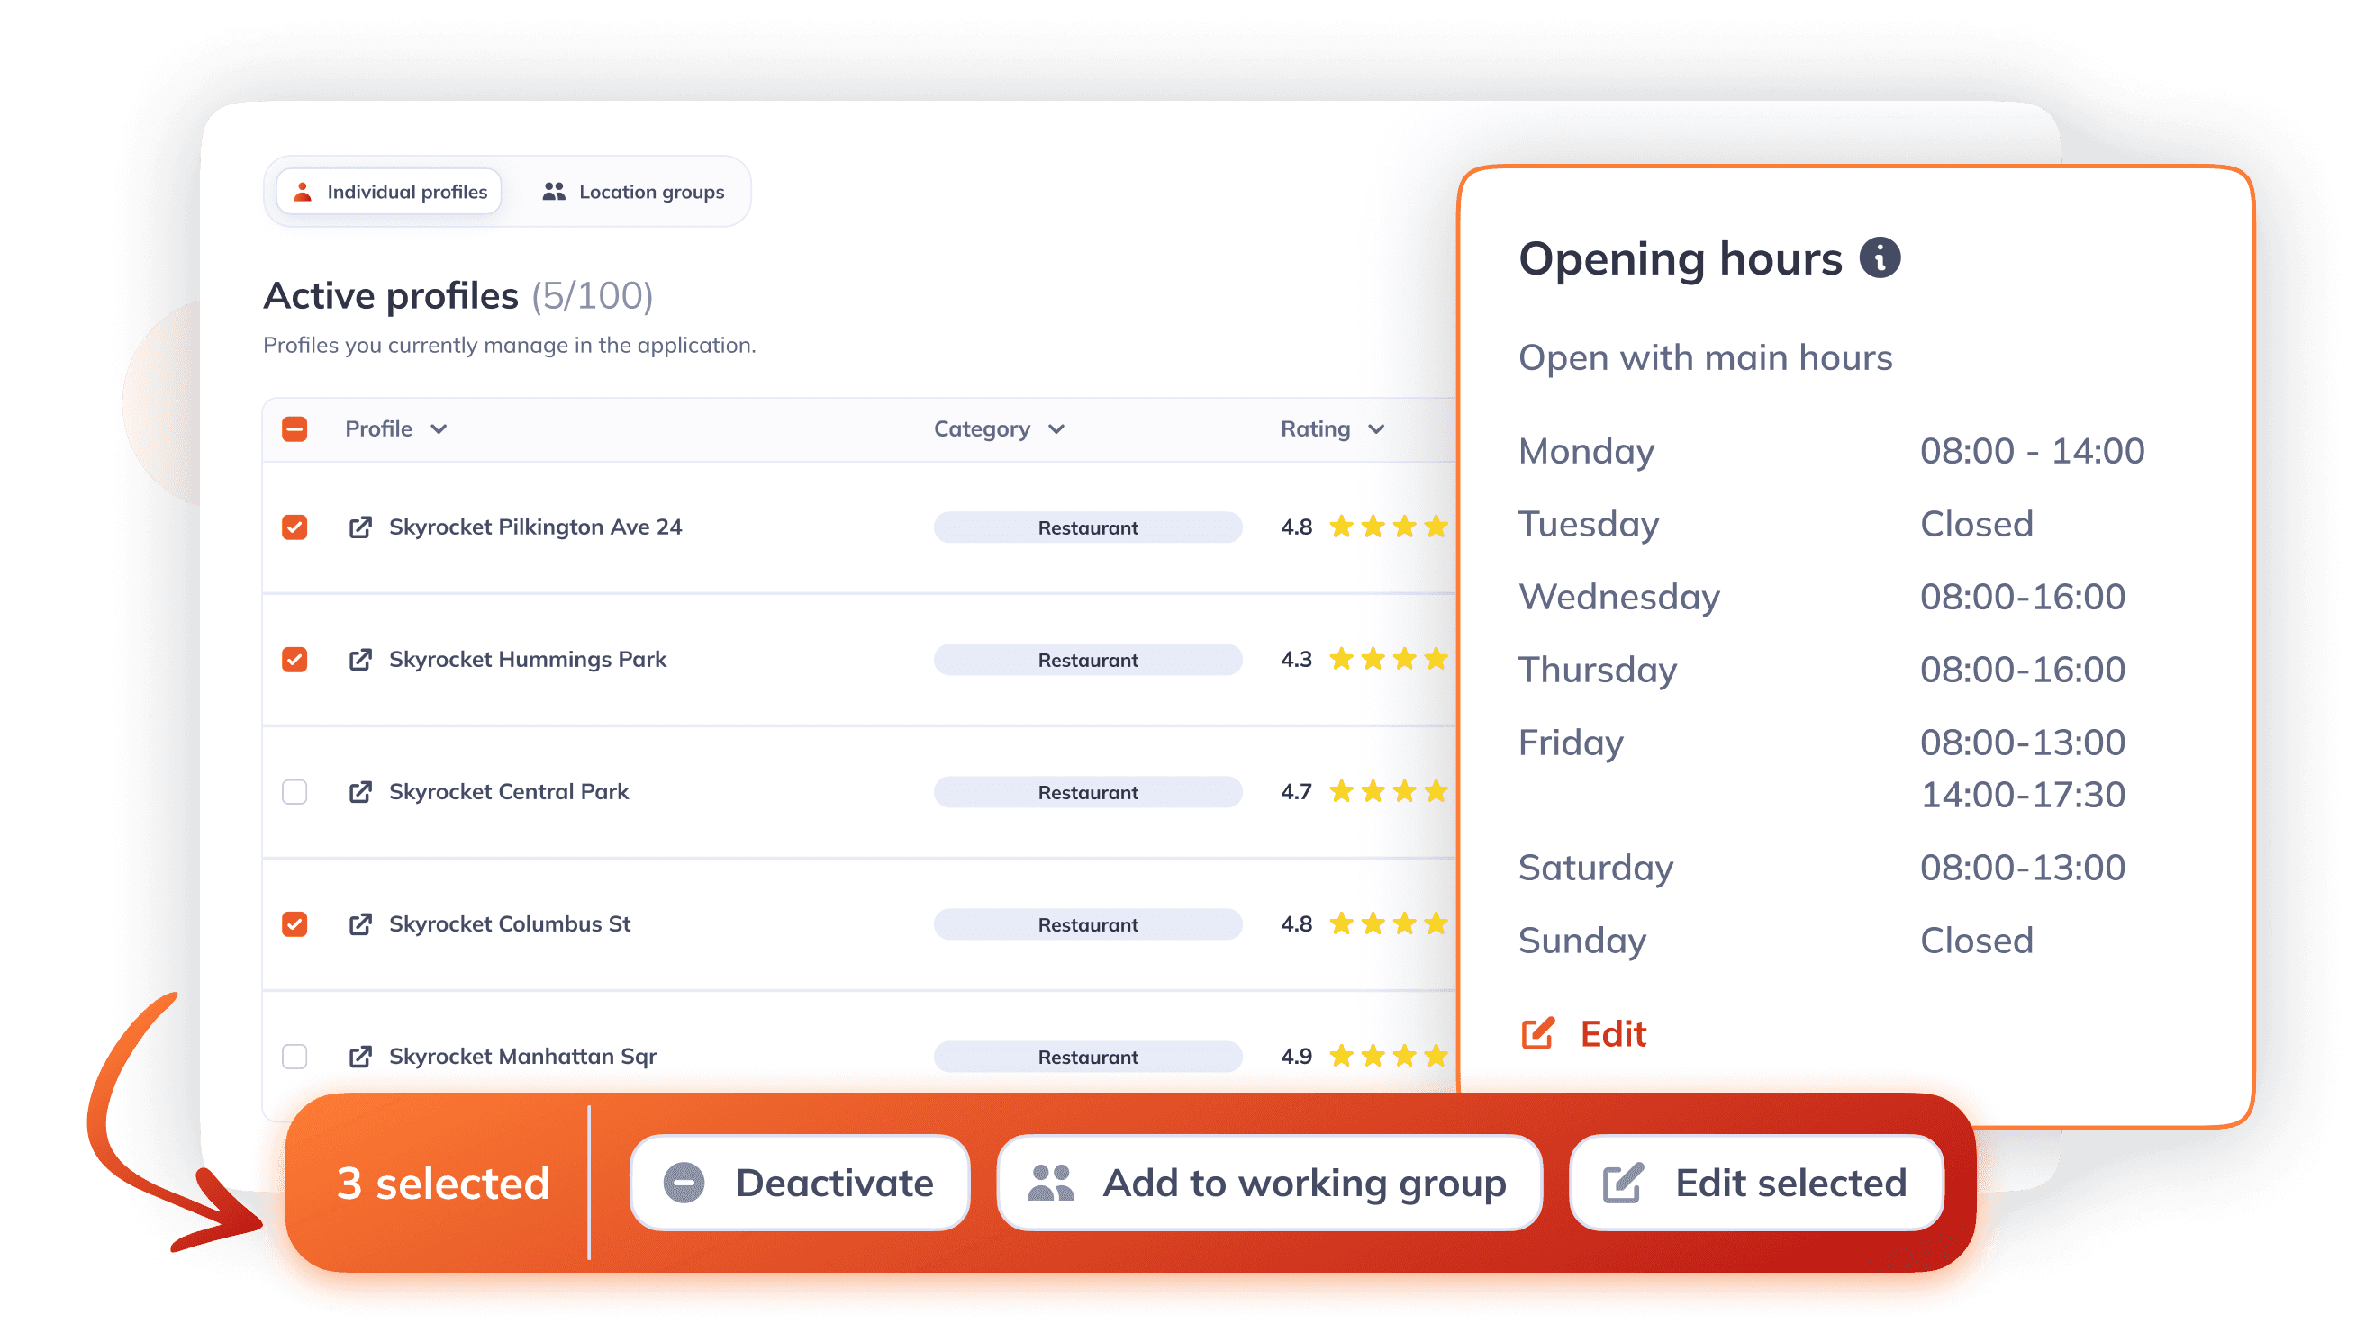This screenshot has width=2365, height=1324.
Task: Uncheck Skyrocket Pilkington Ave 24 checkbox
Action: click(294, 527)
